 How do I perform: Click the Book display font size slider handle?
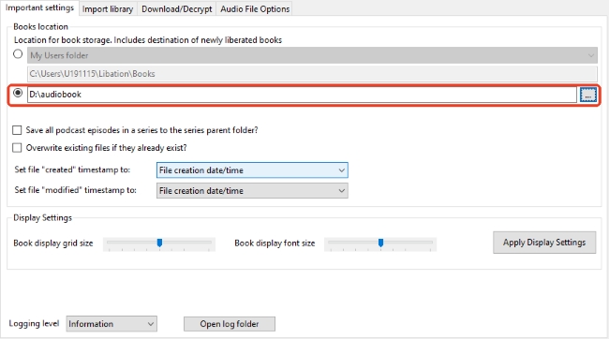[x=380, y=243]
